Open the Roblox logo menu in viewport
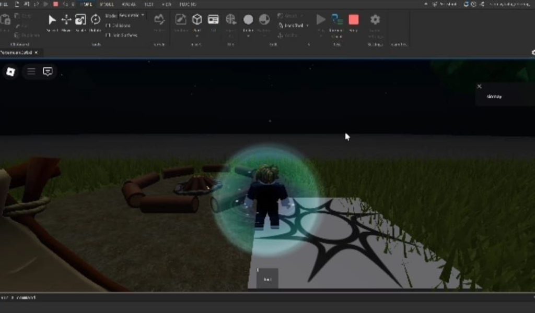This screenshot has height=313, width=535. (x=10, y=71)
